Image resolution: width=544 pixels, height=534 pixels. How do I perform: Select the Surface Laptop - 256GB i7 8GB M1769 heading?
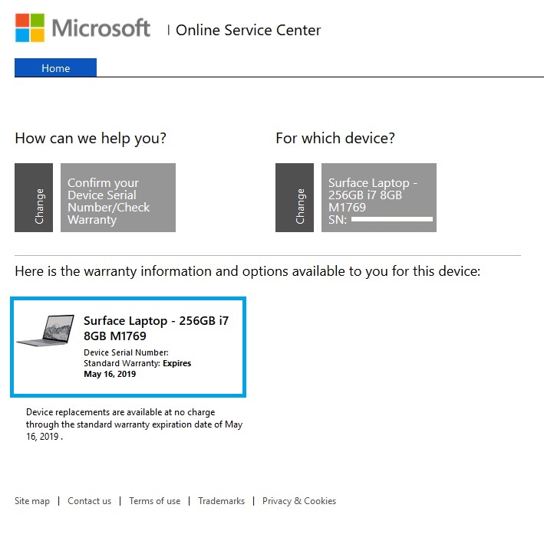[156, 328]
